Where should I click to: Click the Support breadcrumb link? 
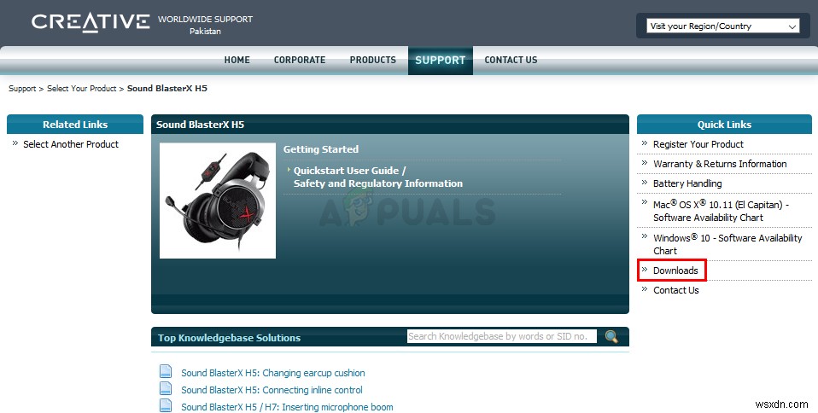coord(22,89)
